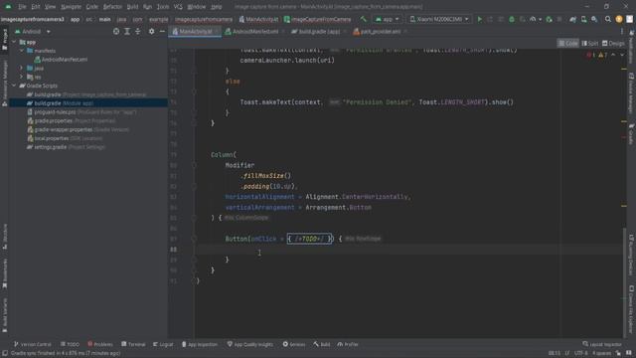This screenshot has width=636, height=358.
Task: Open Resource Manager side tab
Action: pos(4,84)
